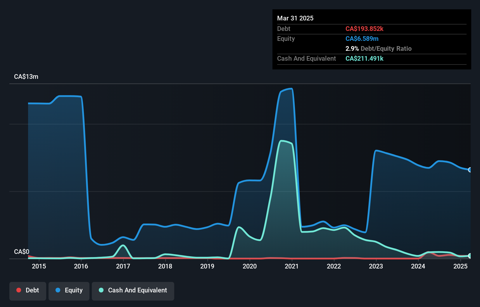Click the CA$0 y-axis label

(22, 252)
